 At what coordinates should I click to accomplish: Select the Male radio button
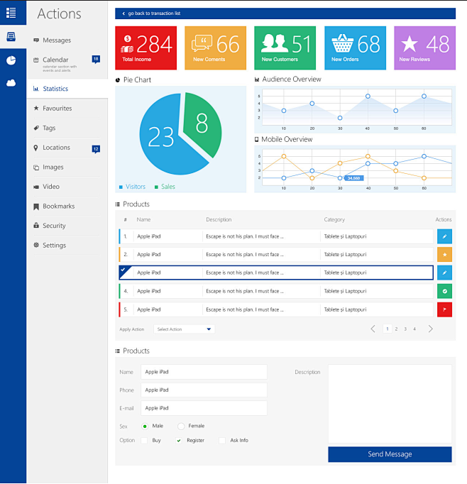tap(145, 427)
